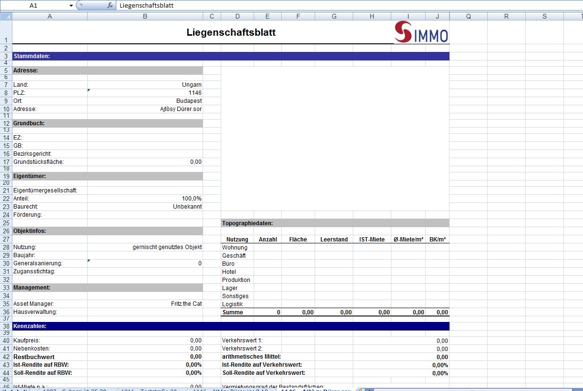Click the Ø-Miete/m² table column heading
This screenshot has height=391, width=583.
(x=409, y=239)
